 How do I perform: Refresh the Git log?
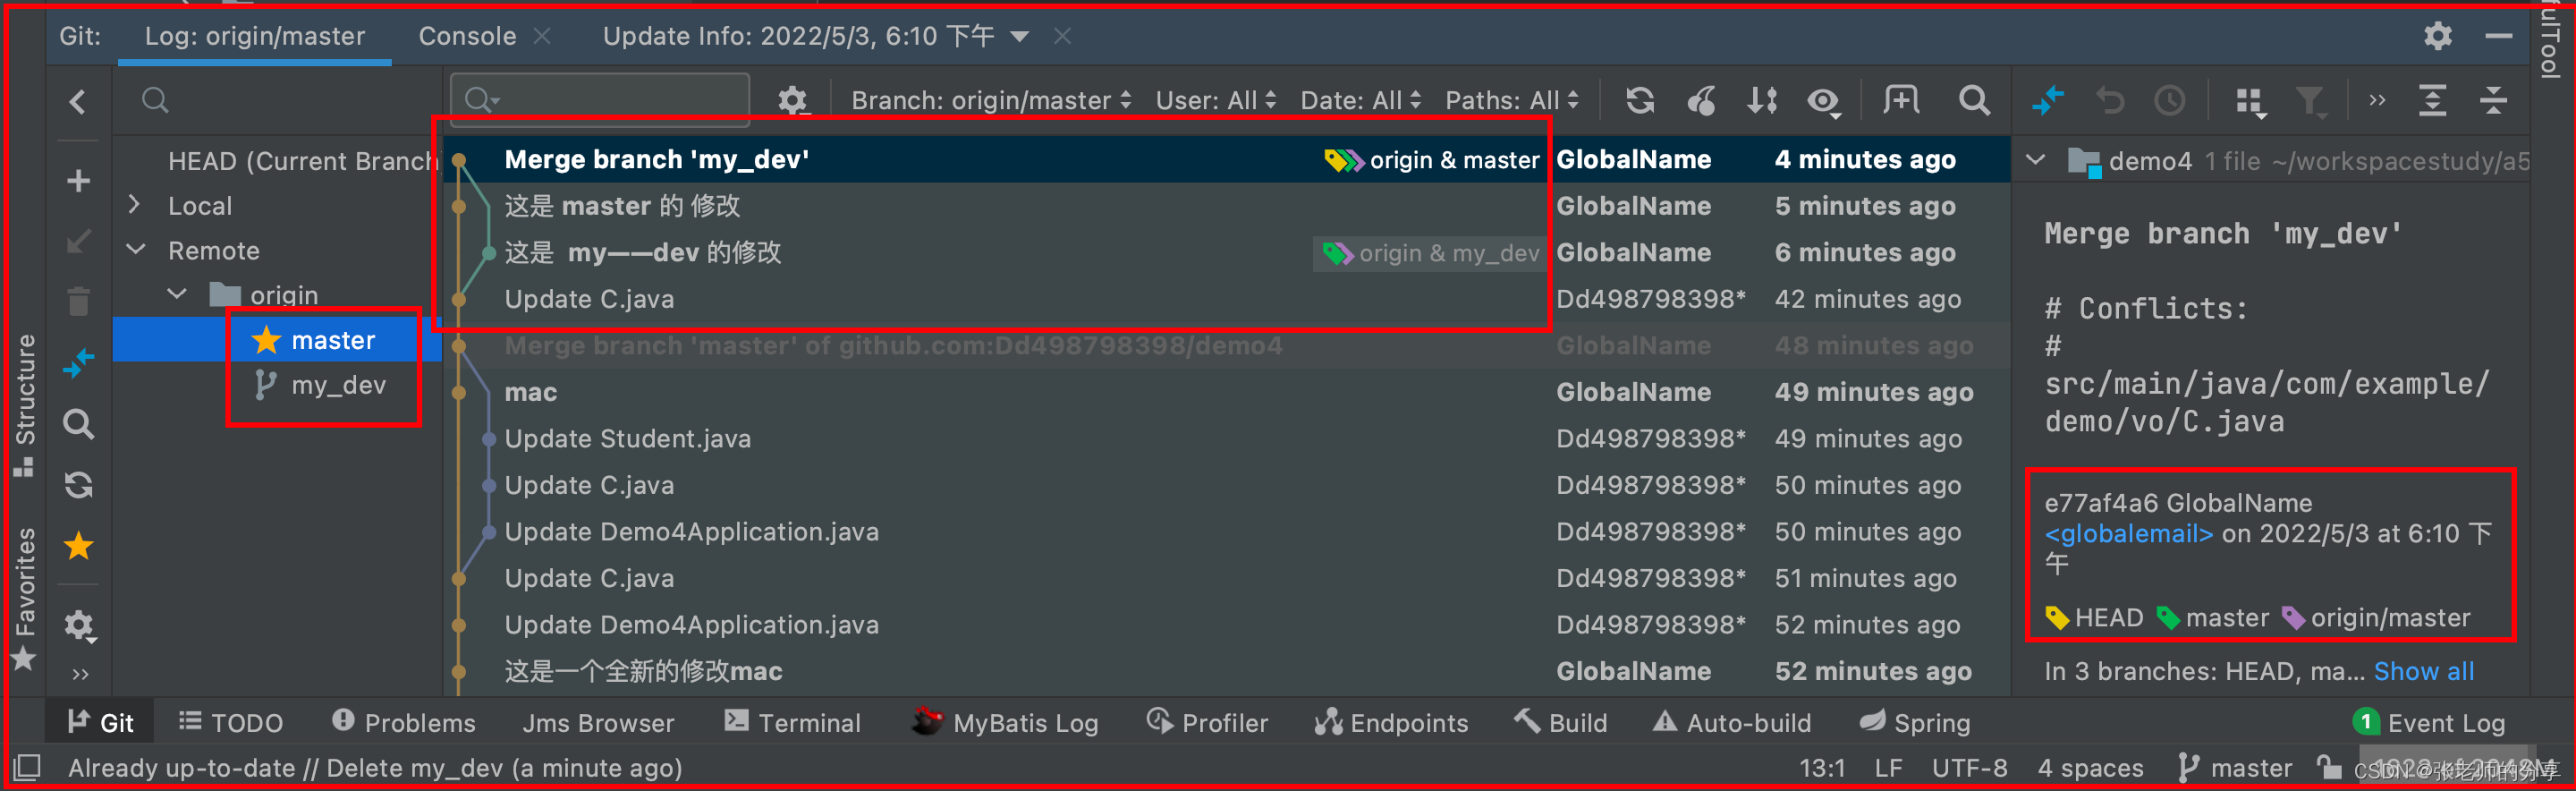click(x=1640, y=100)
